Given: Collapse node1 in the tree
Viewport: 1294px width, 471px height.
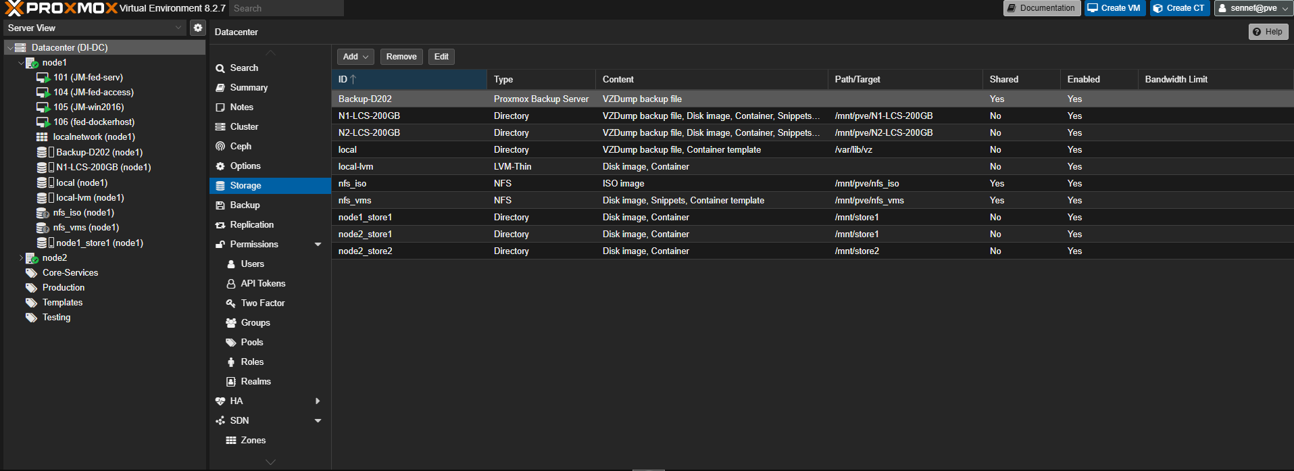Looking at the screenshot, I should 20,63.
